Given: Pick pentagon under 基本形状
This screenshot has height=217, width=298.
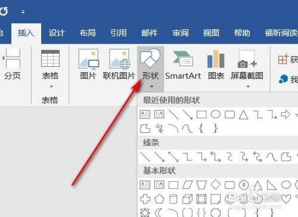Looking at the screenshot, I should 159,199.
